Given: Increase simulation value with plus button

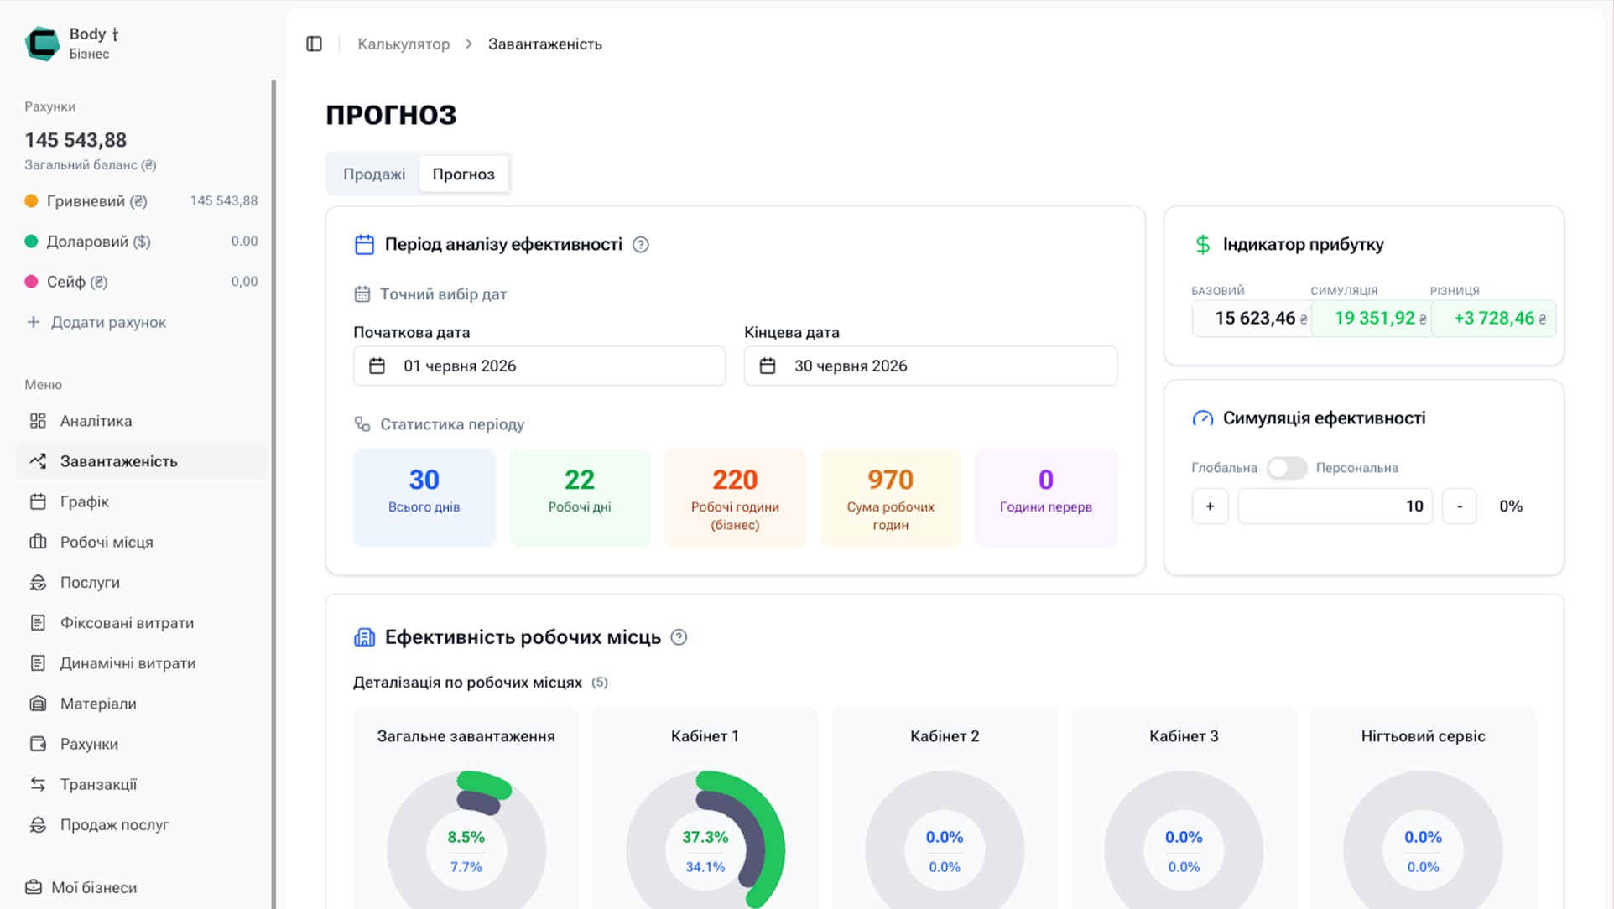Looking at the screenshot, I should click(1210, 506).
